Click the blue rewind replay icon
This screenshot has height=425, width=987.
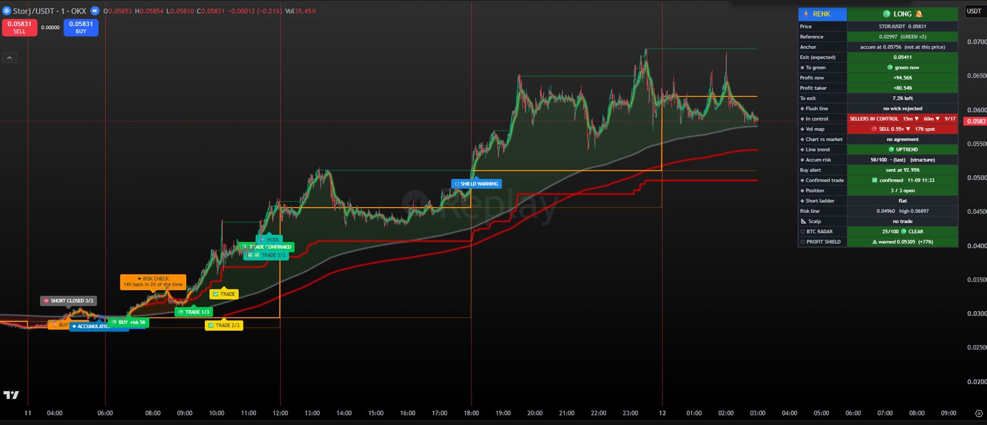pyautogui.click(x=95, y=11)
